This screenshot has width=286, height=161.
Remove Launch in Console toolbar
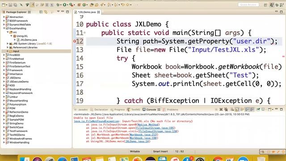coord(221,110)
